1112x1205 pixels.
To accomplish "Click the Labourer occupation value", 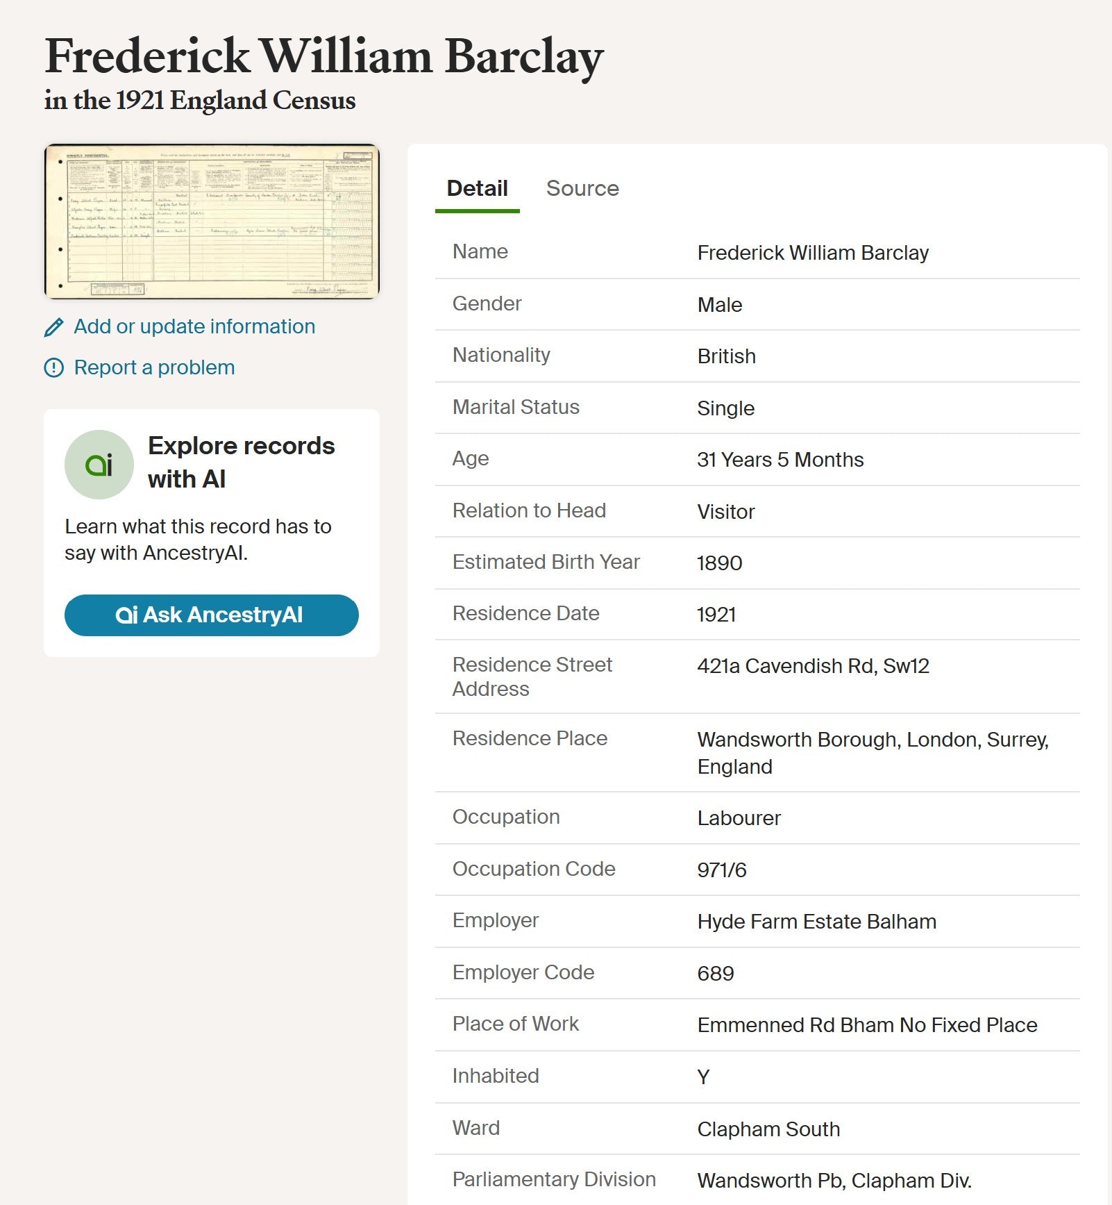I will [739, 818].
